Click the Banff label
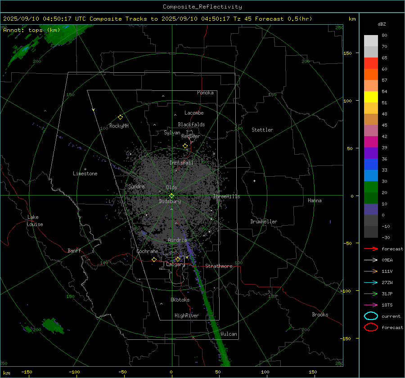 coord(74,250)
